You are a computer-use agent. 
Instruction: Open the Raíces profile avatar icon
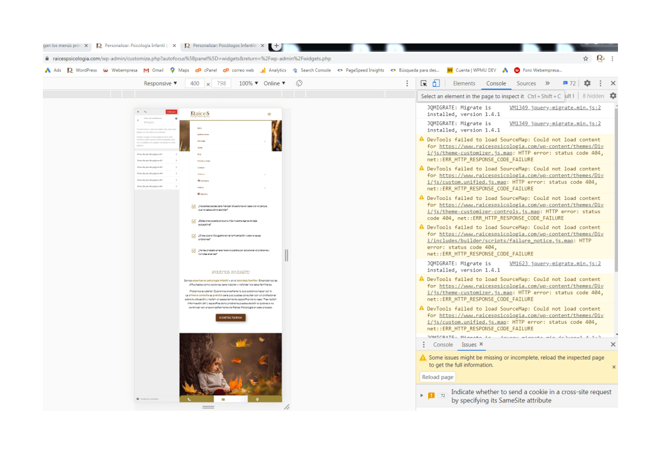pos(600,58)
